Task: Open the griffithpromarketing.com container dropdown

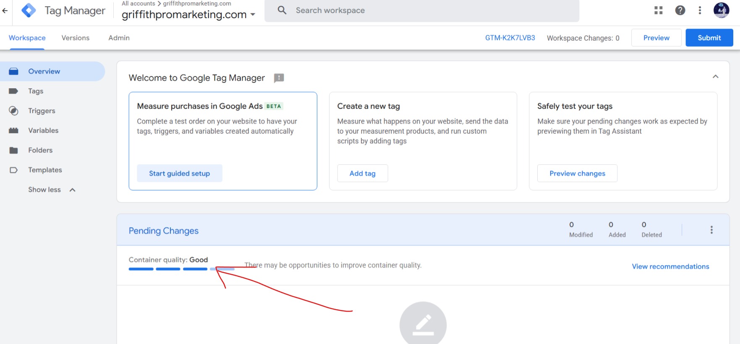Action: tap(188, 15)
